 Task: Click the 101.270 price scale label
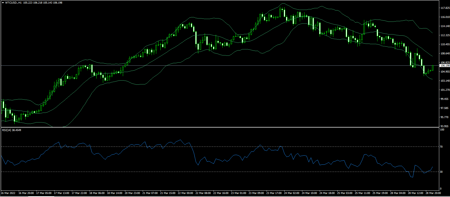445,90
